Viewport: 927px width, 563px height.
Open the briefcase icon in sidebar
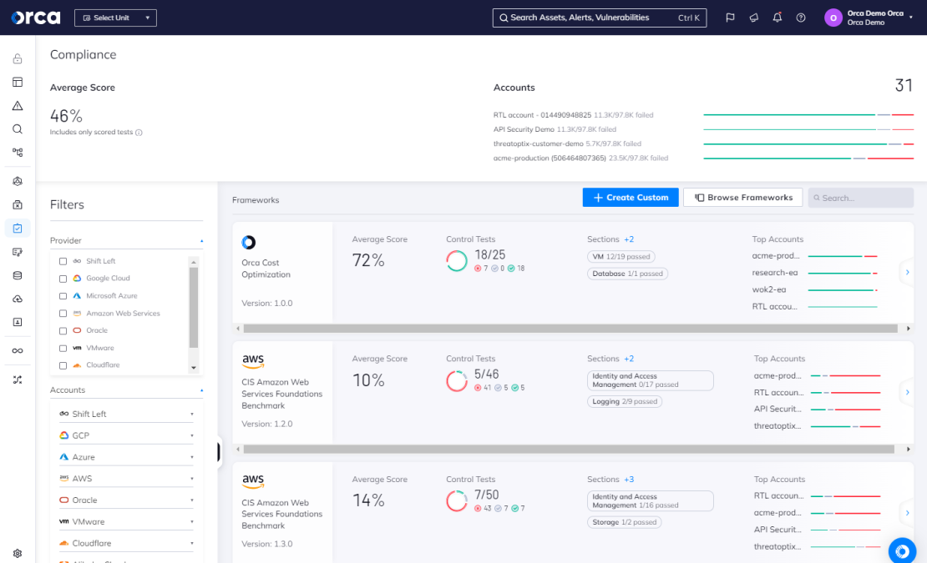18,205
